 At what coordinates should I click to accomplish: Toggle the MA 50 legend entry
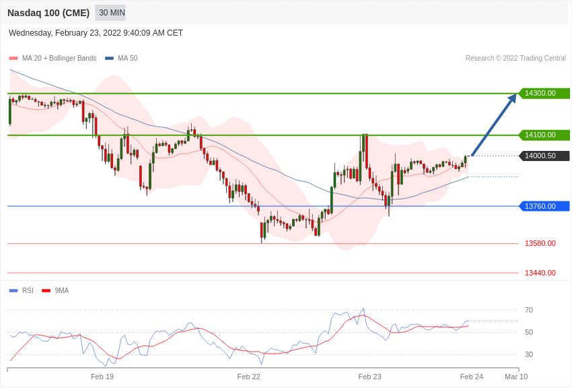(121, 59)
